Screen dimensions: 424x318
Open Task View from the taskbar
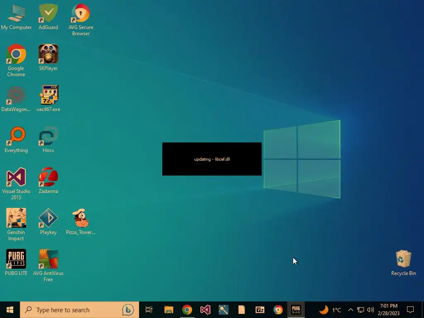point(149,310)
